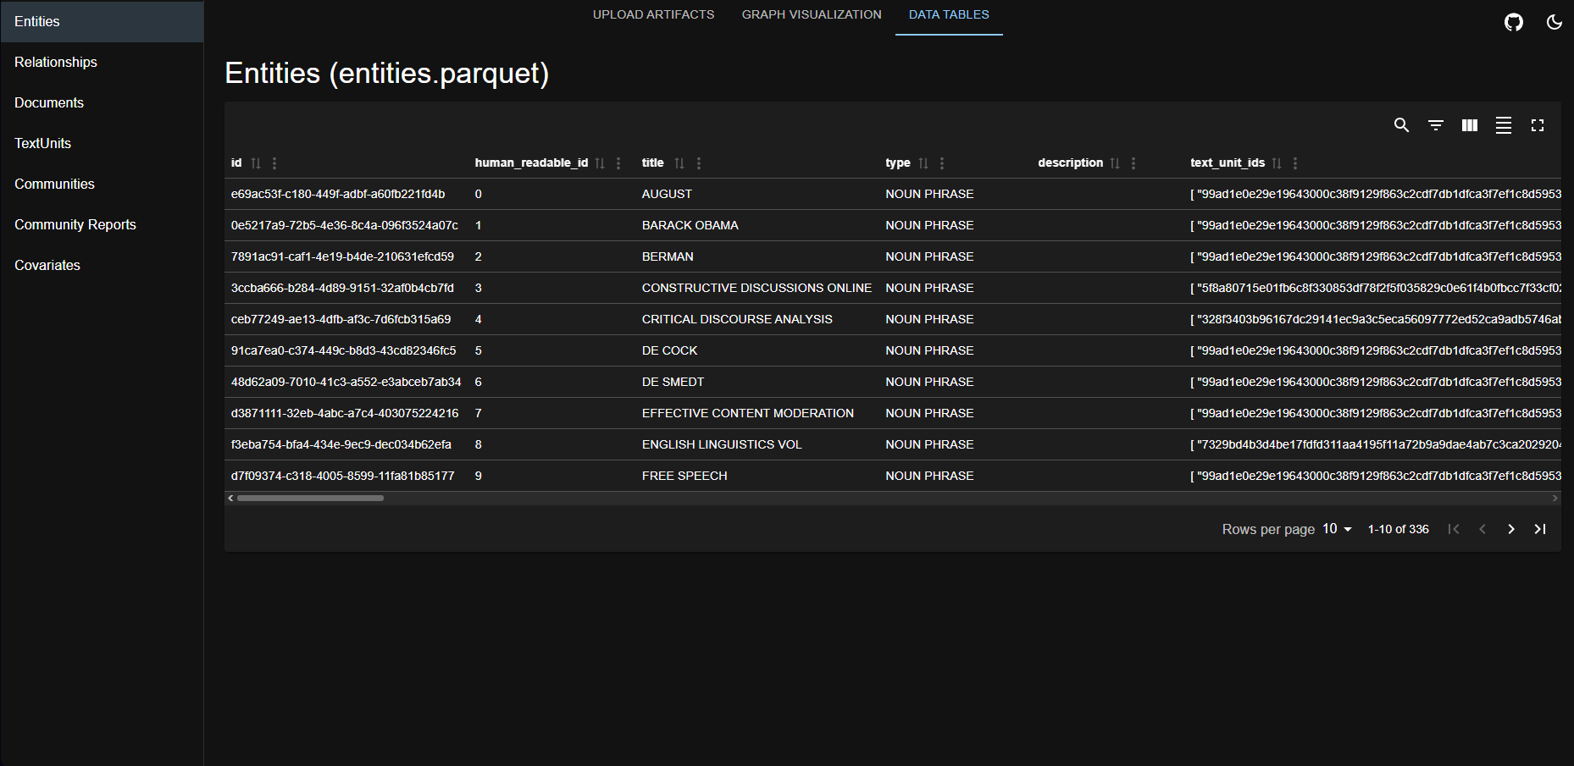
Task: Open column actions menu for id
Action: click(274, 163)
